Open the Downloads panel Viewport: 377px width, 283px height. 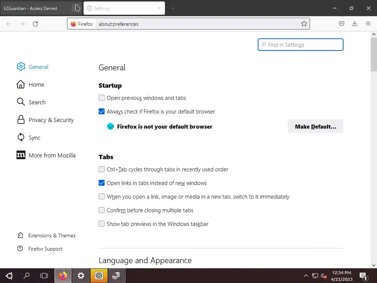point(355,24)
